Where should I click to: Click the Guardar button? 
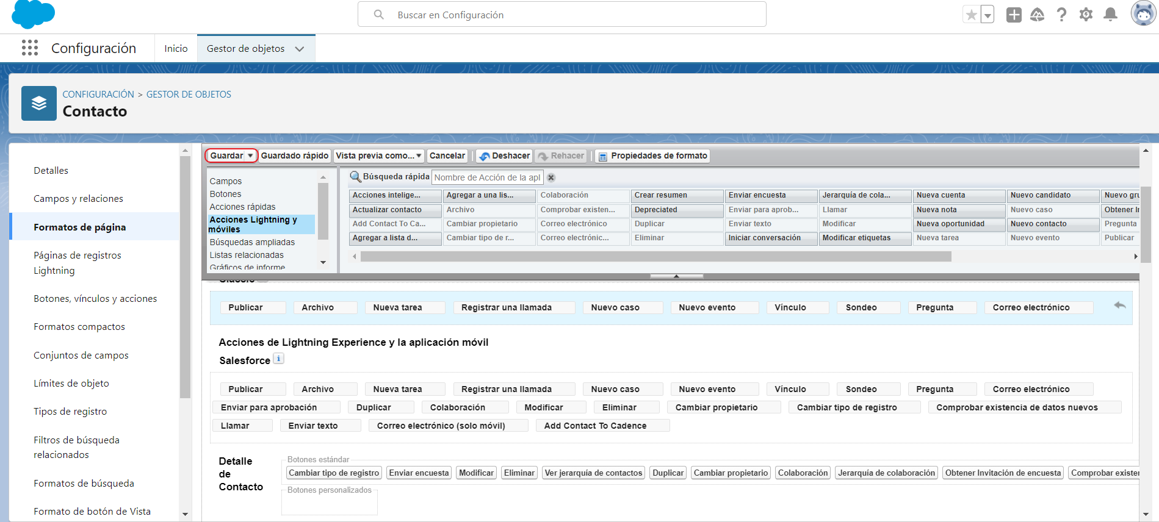[226, 156]
